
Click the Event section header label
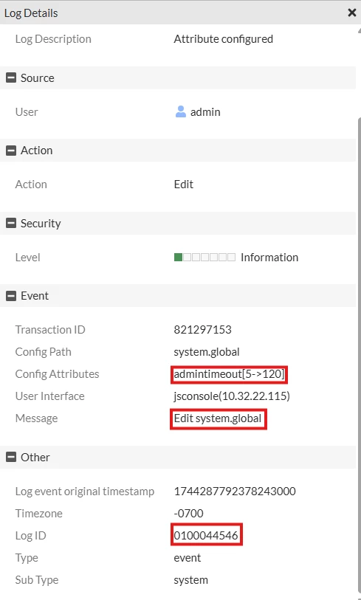(x=35, y=295)
